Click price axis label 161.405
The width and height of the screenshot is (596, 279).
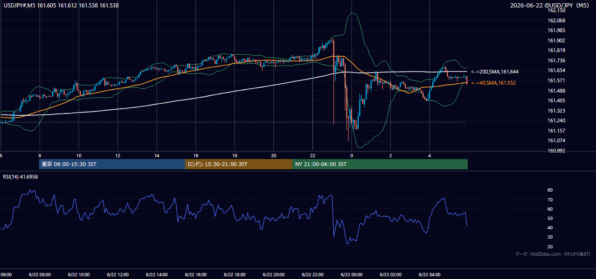[x=556, y=100]
